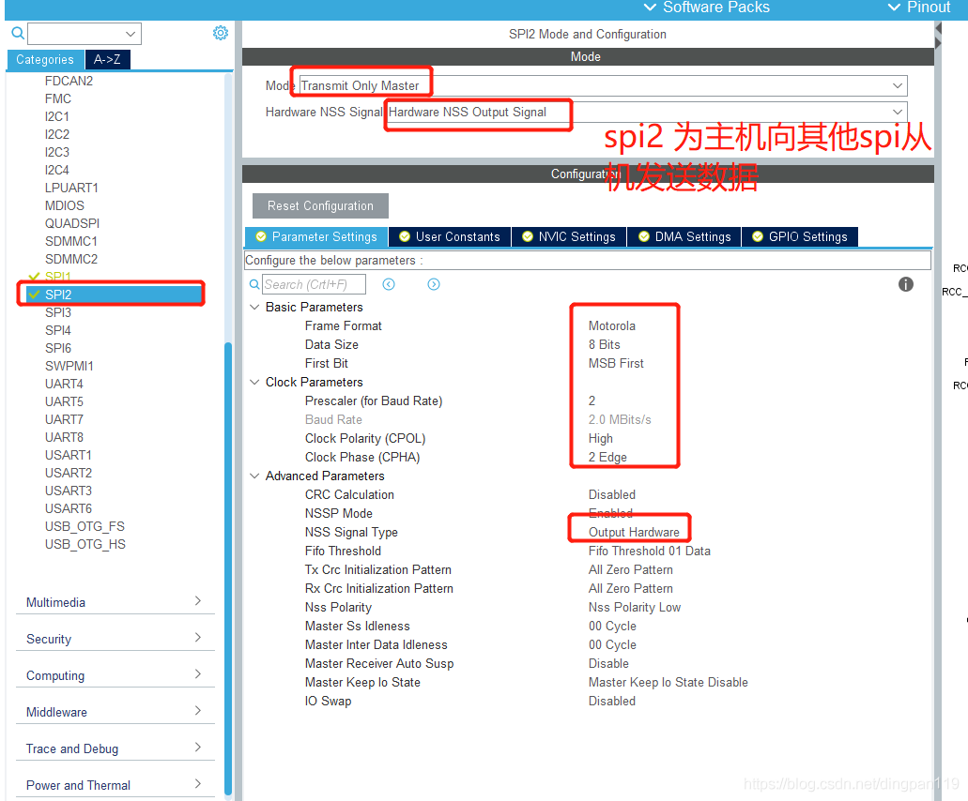The width and height of the screenshot is (968, 801).
Task: Click the info icon on Parameter Settings pane
Action: coord(905,283)
